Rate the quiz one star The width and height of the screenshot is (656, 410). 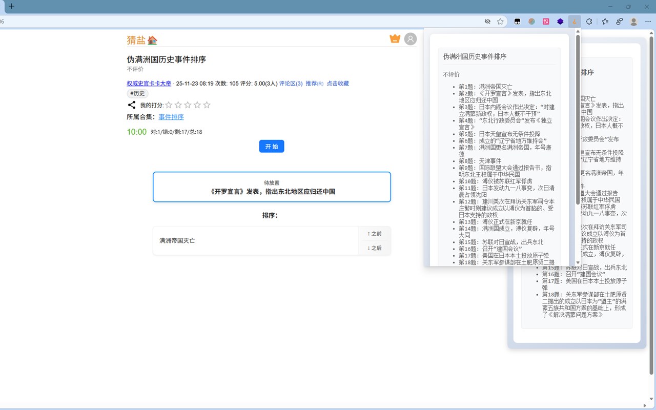coord(169,105)
